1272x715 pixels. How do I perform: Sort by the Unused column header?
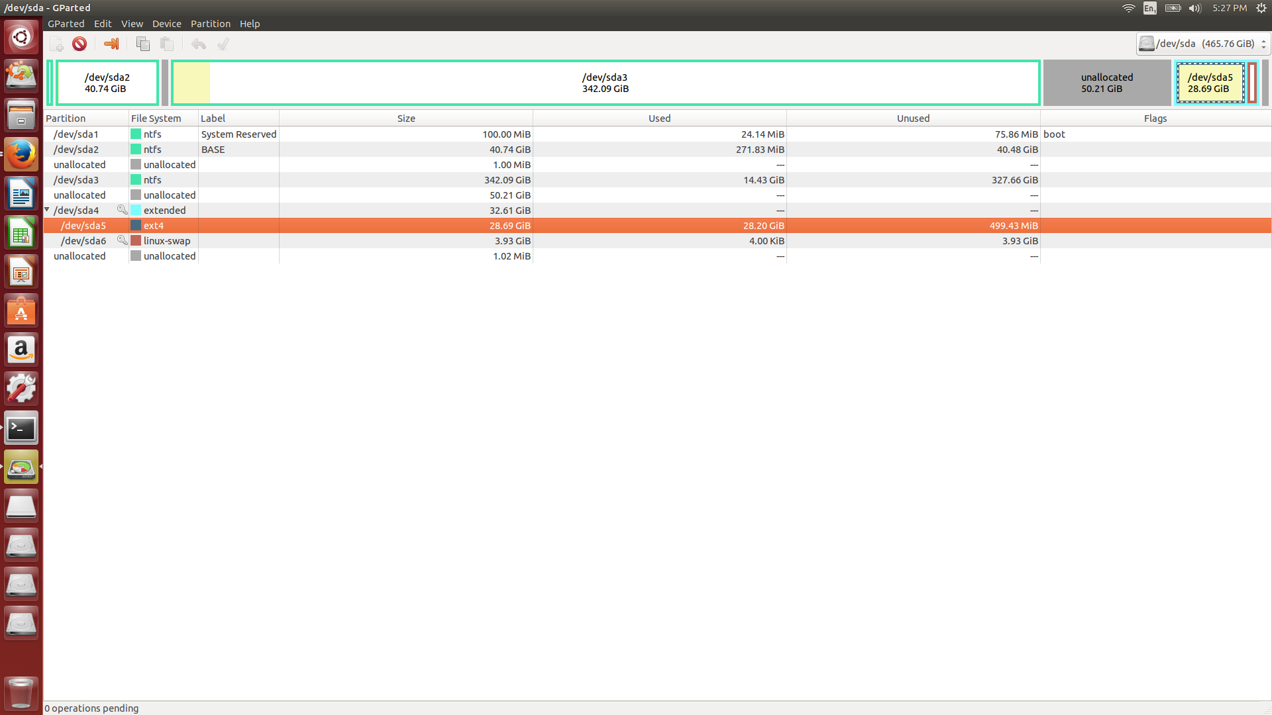913,119
